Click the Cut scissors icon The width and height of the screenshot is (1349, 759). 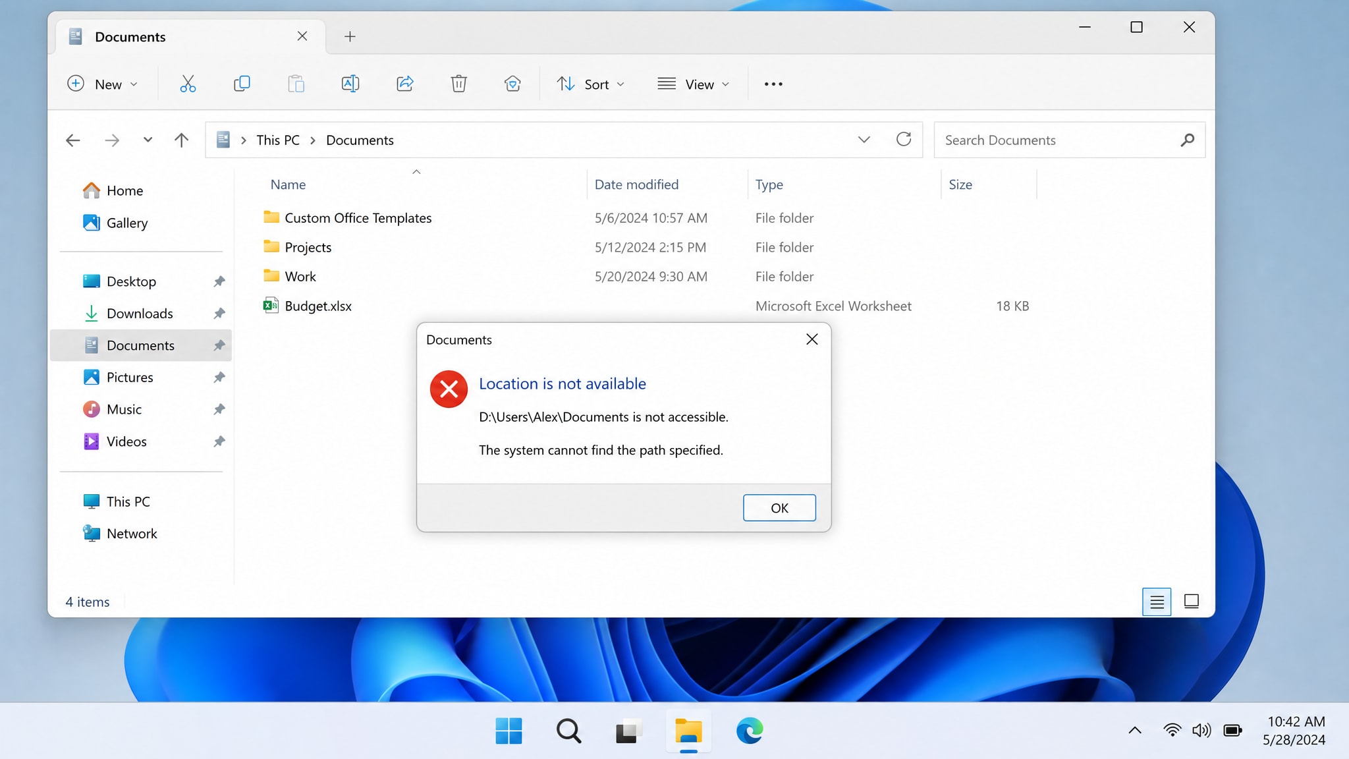coord(188,84)
